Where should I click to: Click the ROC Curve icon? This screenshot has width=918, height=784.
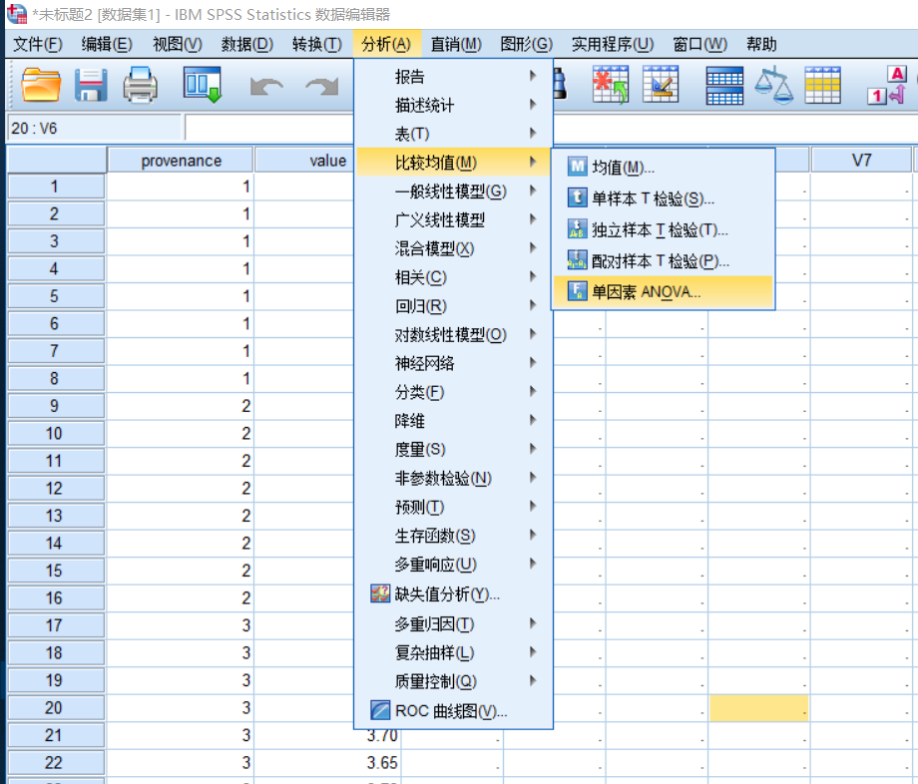tap(380, 710)
